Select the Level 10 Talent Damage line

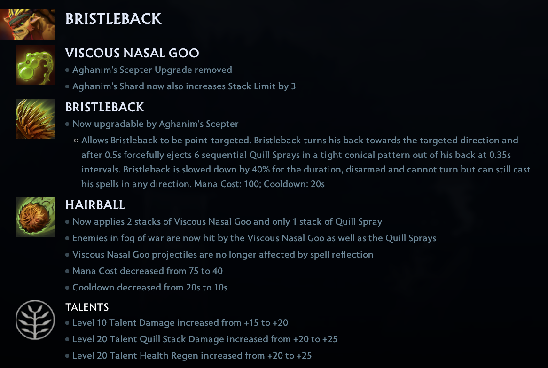point(180,323)
